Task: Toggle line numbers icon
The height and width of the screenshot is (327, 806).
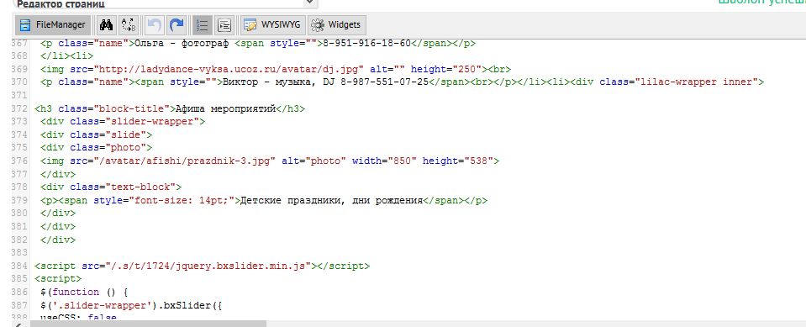Action: (x=203, y=24)
